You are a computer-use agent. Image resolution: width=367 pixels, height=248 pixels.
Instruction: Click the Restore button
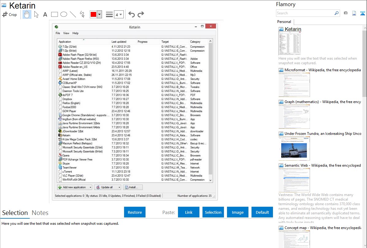point(135,212)
